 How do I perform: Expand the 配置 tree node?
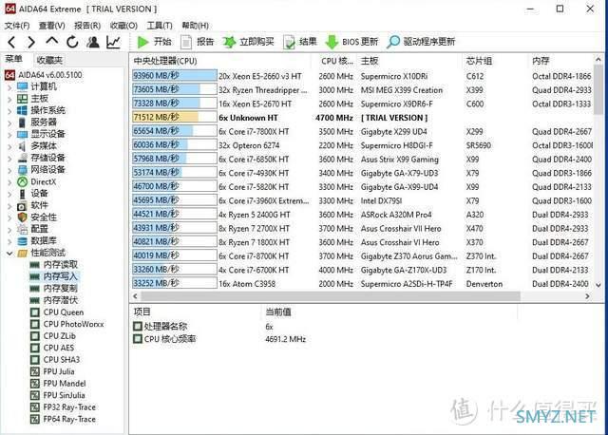9,230
